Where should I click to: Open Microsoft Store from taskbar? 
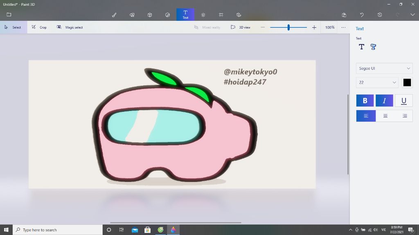click(x=147, y=230)
